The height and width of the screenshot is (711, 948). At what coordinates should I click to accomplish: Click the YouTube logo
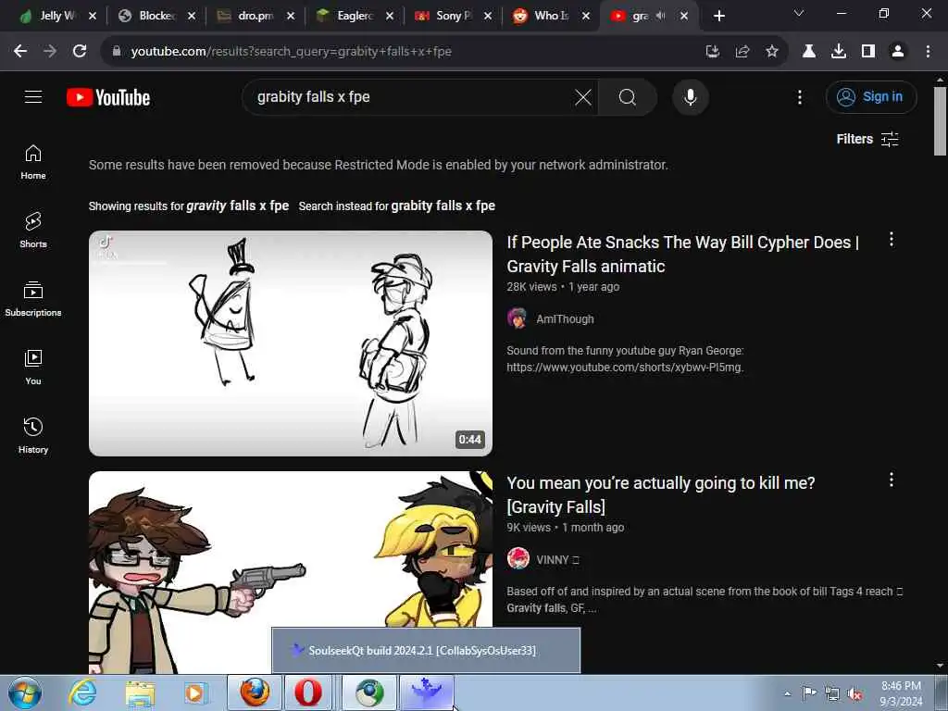click(x=108, y=97)
